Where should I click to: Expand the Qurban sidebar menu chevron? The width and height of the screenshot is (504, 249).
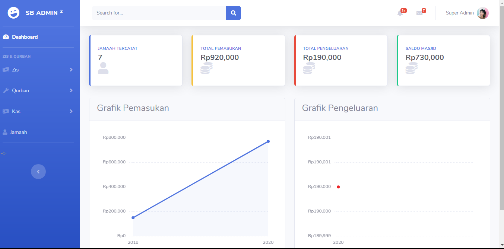click(71, 90)
